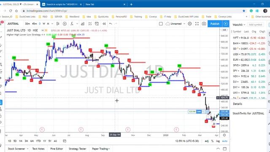Select the M monthly interval

point(48,24)
